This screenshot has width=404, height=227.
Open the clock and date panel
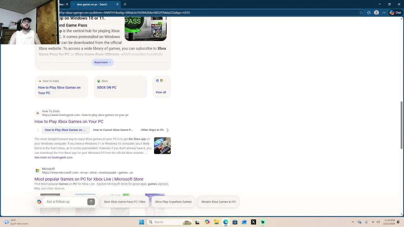click(x=390, y=222)
